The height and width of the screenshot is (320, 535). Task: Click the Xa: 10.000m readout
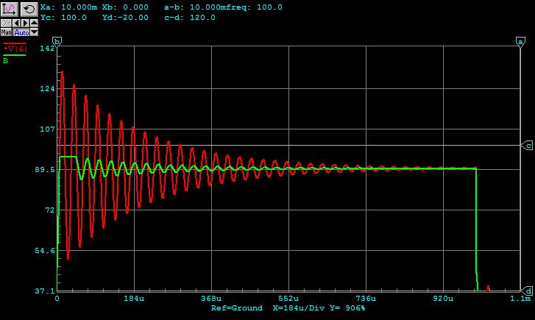68,7
